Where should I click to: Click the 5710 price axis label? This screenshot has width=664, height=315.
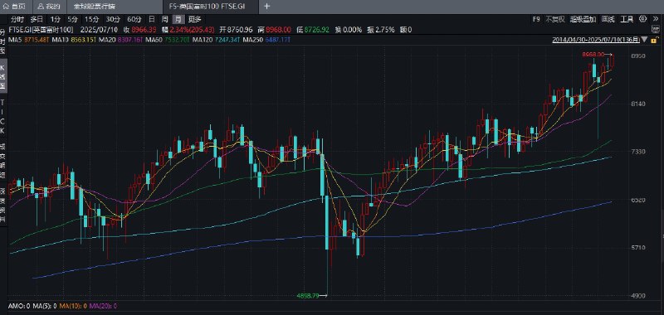point(638,248)
